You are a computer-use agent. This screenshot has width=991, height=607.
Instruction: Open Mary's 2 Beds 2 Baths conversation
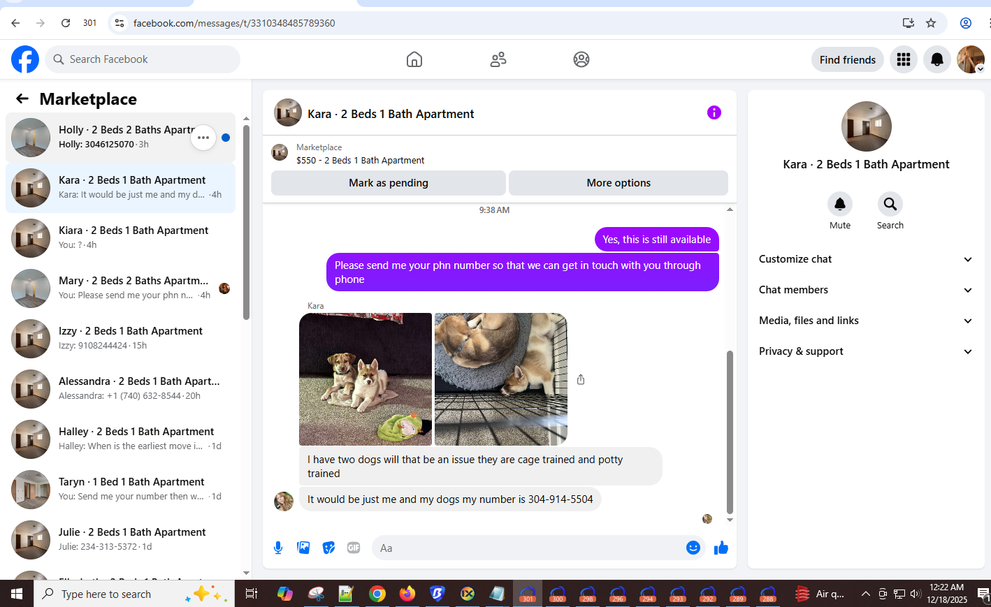tap(120, 288)
